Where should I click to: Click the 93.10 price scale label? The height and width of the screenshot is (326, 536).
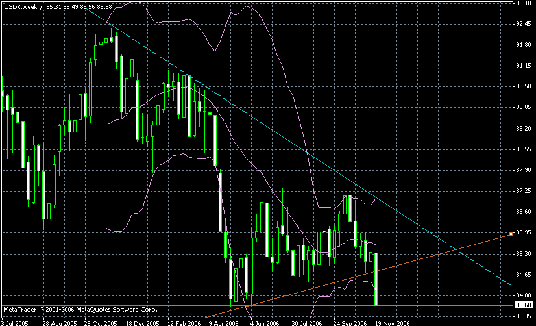tap(524, 3)
